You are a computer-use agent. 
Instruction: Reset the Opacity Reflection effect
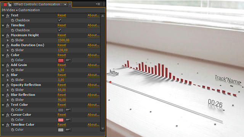point(62,85)
